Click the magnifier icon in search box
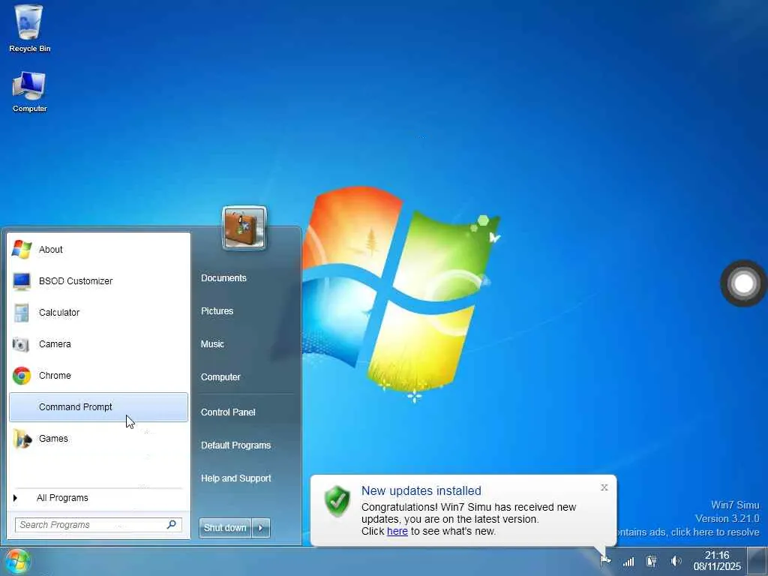768x576 pixels. [x=172, y=524]
